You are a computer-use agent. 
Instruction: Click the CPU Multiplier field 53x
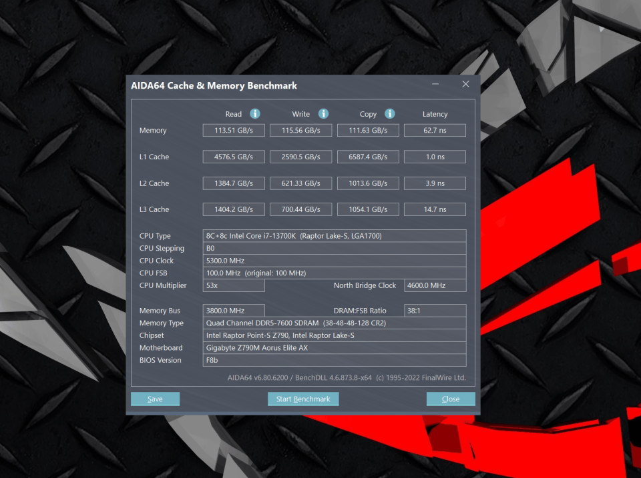tap(234, 285)
